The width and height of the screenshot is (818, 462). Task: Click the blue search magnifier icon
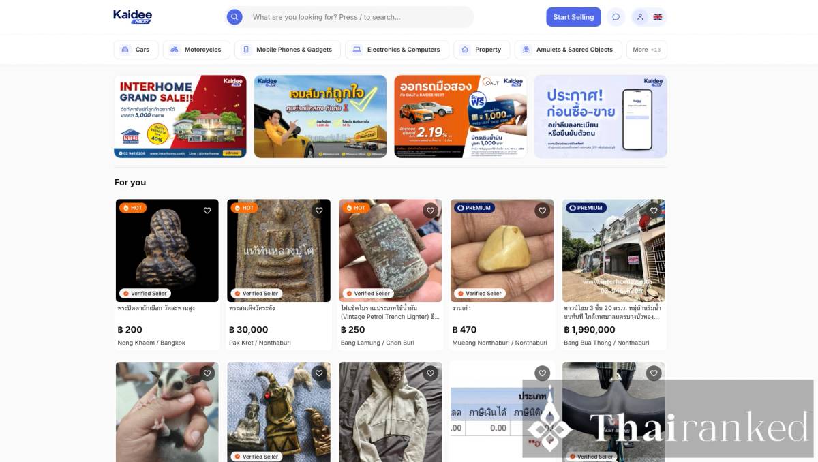(234, 17)
